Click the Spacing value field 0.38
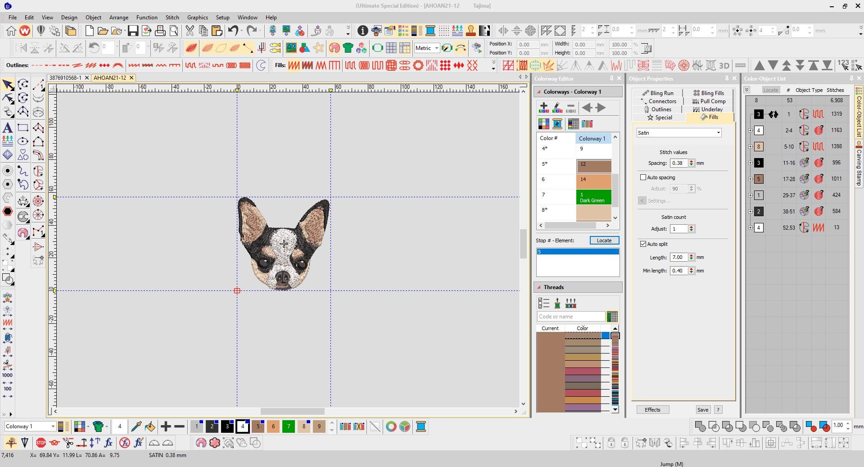 [679, 163]
